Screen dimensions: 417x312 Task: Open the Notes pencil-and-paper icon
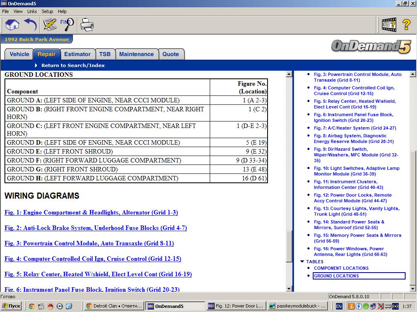click(x=50, y=25)
